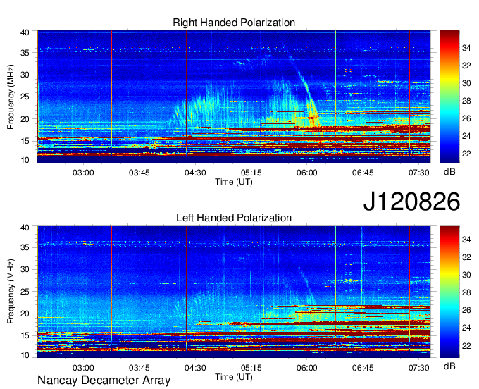Click the 40 MHz tick on Right Handed plot
Viewport: 479px width, 389px height.
tap(25, 32)
